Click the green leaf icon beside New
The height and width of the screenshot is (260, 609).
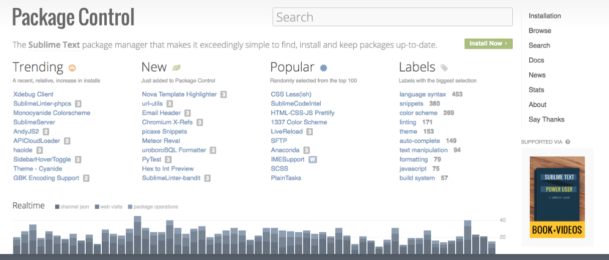click(x=176, y=67)
